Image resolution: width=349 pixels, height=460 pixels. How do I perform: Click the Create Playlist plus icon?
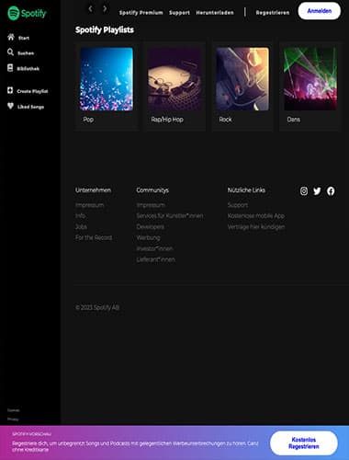(10, 90)
